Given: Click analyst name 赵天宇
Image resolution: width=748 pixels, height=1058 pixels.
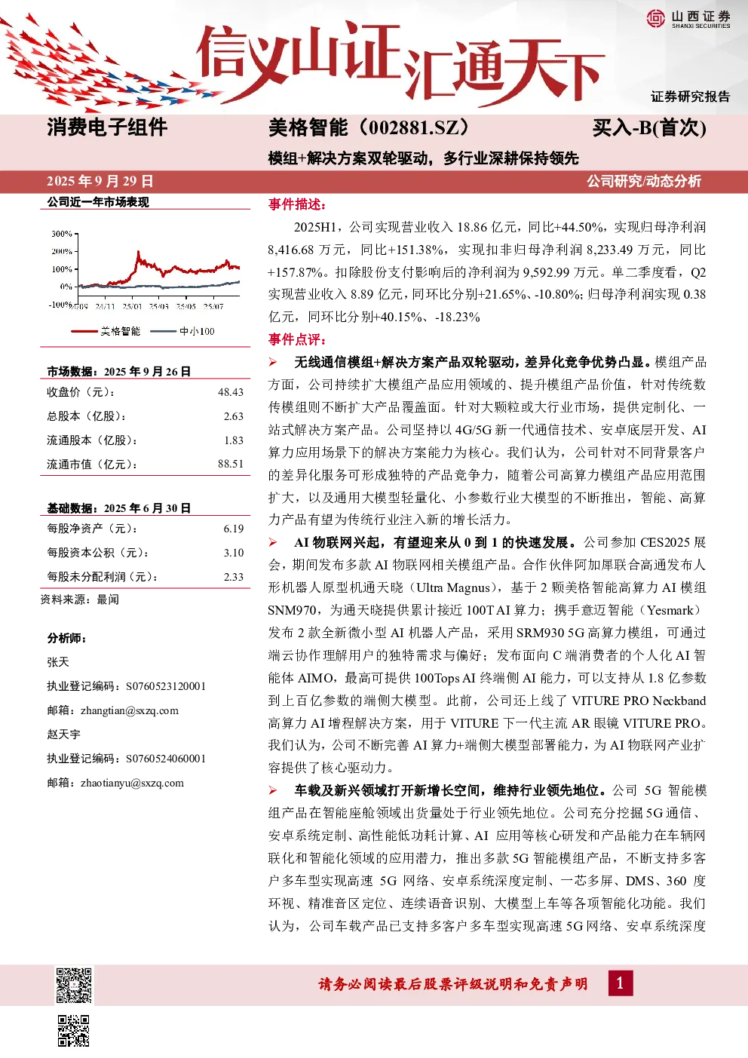Looking at the screenshot, I should click(x=63, y=734).
